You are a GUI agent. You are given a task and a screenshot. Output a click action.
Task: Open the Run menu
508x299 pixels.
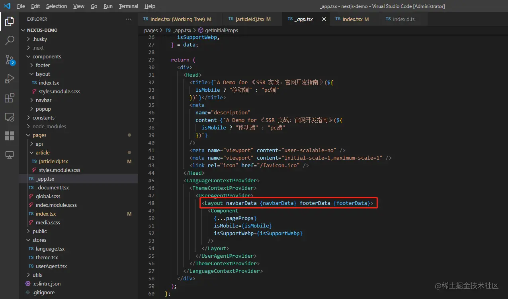[x=108, y=6]
